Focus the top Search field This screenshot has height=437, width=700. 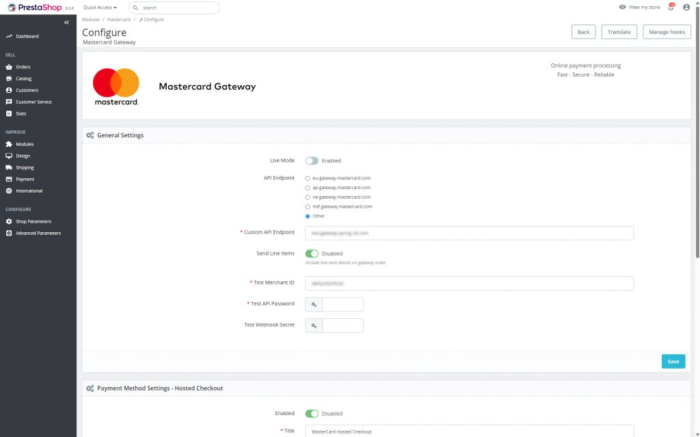click(174, 8)
